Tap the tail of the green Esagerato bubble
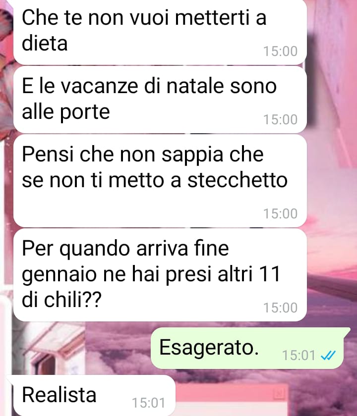357x416 pixels. tap(347, 331)
